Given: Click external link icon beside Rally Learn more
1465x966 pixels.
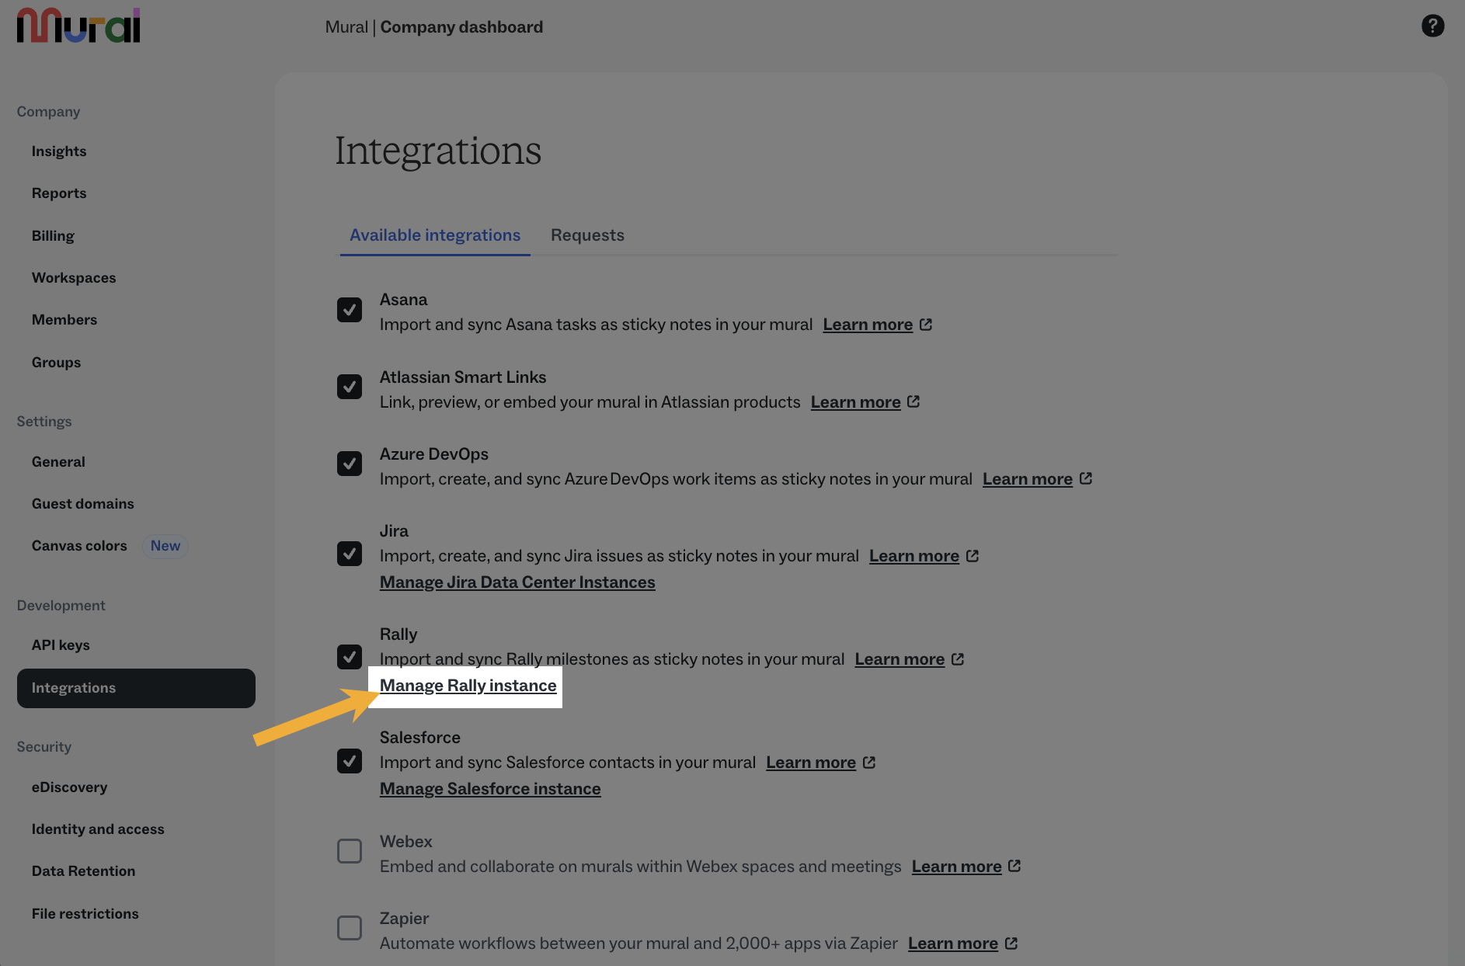Looking at the screenshot, I should 958,659.
